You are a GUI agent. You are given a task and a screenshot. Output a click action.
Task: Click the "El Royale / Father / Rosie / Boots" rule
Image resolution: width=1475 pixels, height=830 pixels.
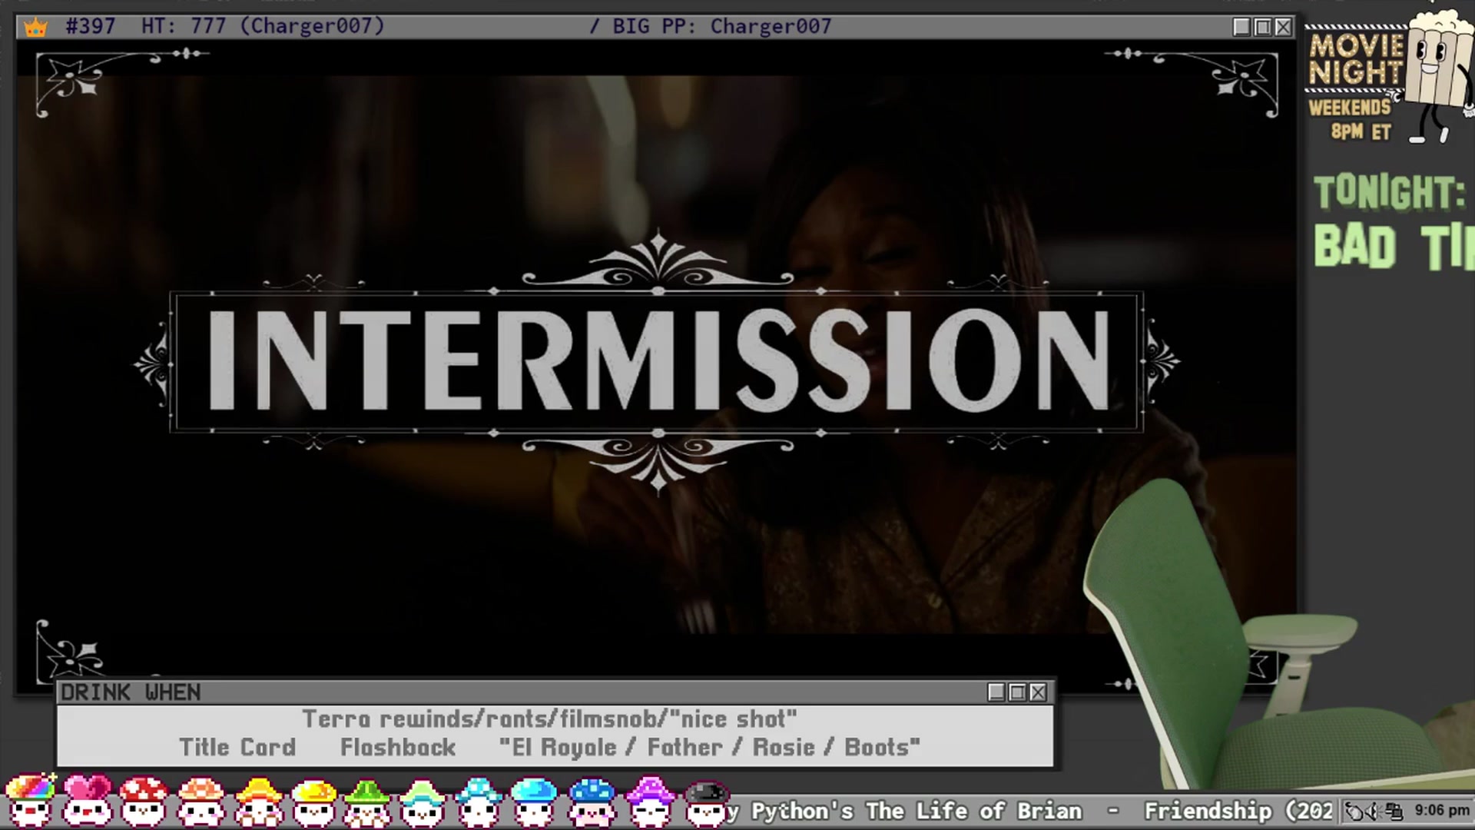coord(709,747)
